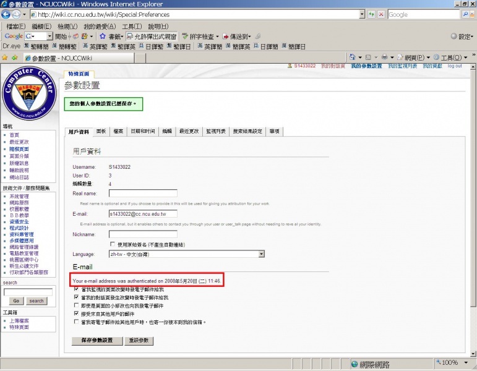This screenshot has height=371, width=477.
Task: Click into the Real name text field
Action: point(143,194)
